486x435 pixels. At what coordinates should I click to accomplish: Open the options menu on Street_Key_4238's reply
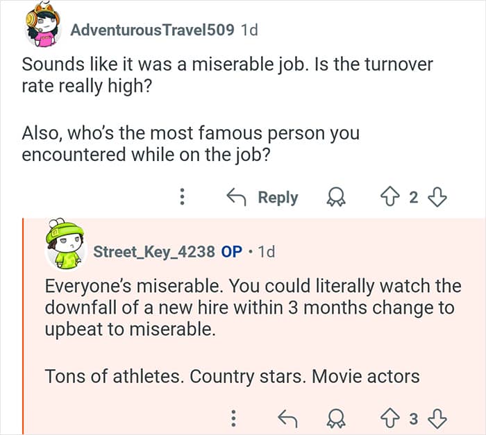tap(233, 418)
